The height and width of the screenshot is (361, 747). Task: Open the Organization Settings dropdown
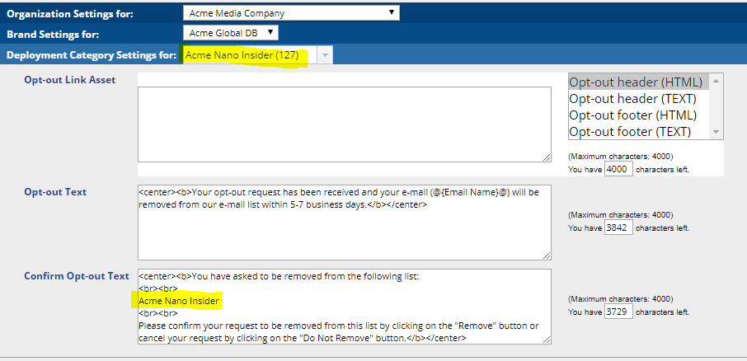coord(290,13)
